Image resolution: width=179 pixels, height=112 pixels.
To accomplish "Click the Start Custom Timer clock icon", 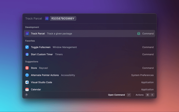I will pyautogui.click(x=27, y=54).
